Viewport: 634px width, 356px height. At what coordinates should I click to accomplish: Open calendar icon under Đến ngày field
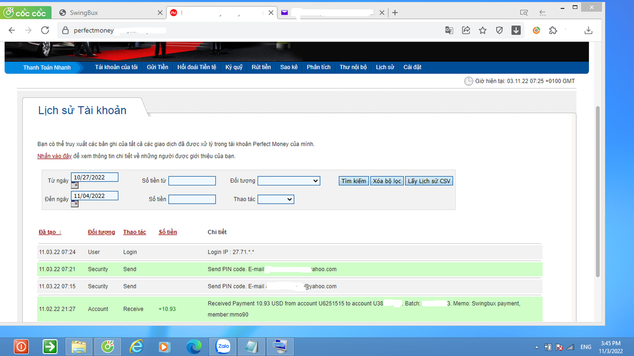point(75,203)
